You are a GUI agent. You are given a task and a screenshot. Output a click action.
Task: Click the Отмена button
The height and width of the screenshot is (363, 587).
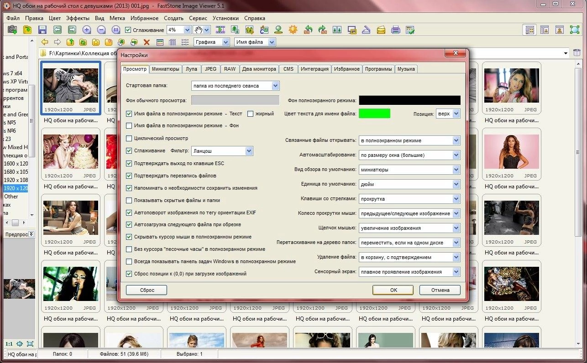[440, 290]
